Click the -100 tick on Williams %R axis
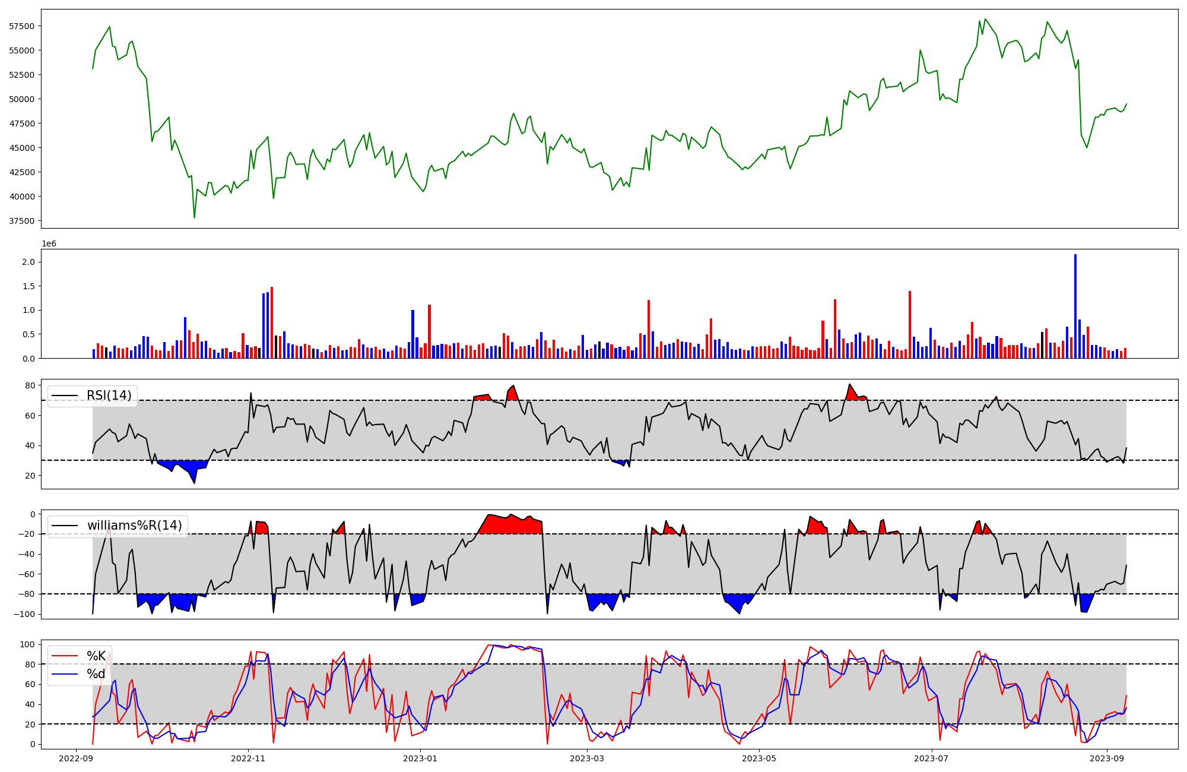The height and width of the screenshot is (772, 1187). pos(24,614)
